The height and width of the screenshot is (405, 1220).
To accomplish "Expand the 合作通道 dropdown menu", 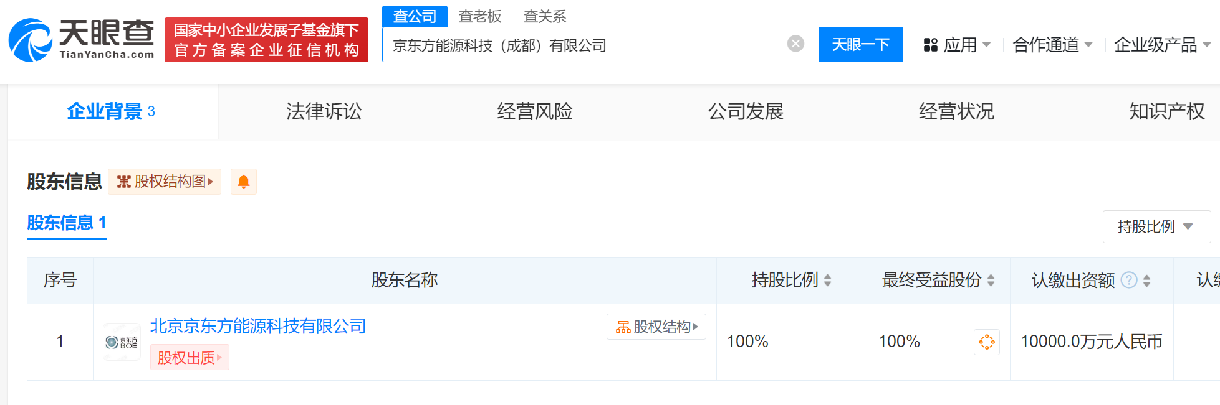I will click(x=1052, y=45).
